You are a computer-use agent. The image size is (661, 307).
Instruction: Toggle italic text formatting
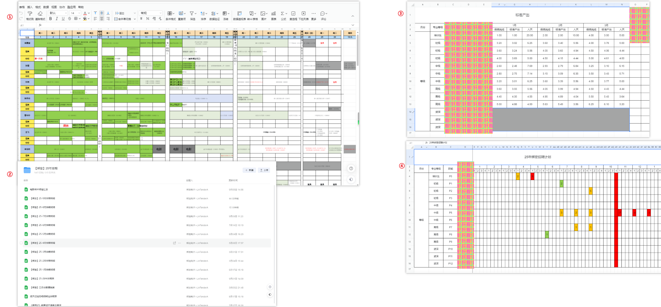point(57,19)
